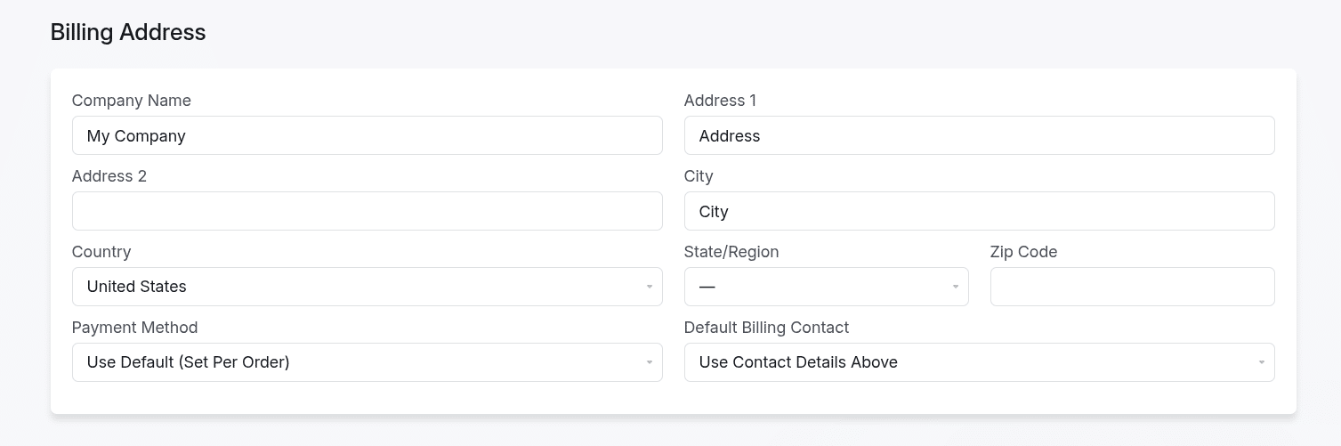Click the Billing Address section heading
The image size is (1341, 446).
[128, 32]
